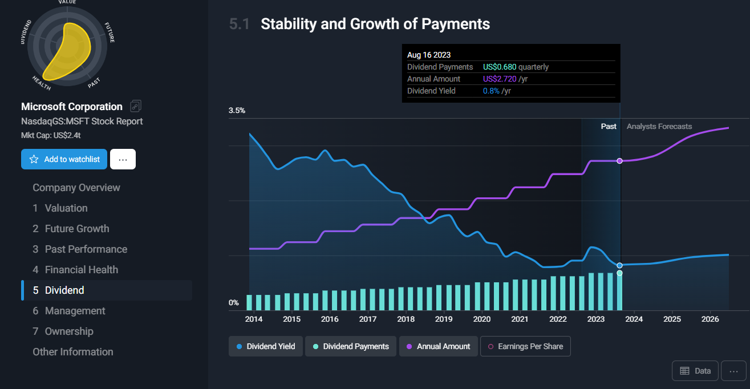Click the Mkt Cap: US$2.4t text

(50, 136)
